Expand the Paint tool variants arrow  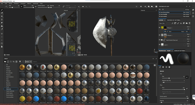[3, 11]
